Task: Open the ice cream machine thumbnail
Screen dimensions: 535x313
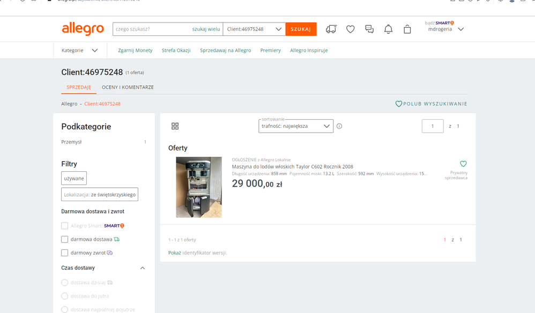Action: 199,187
